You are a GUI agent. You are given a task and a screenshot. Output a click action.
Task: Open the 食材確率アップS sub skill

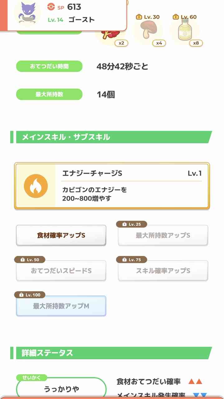coord(61,235)
